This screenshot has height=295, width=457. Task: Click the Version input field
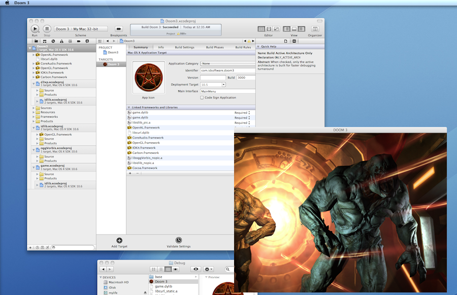(x=213, y=78)
